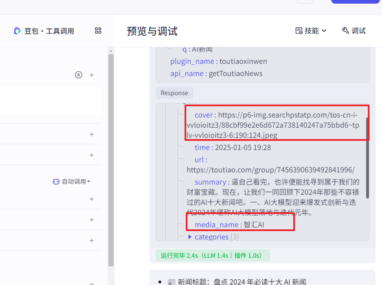Image resolution: width=382 pixels, height=285 pixels.
Task: Click the toutiao.com group URL value
Action: 271,170
